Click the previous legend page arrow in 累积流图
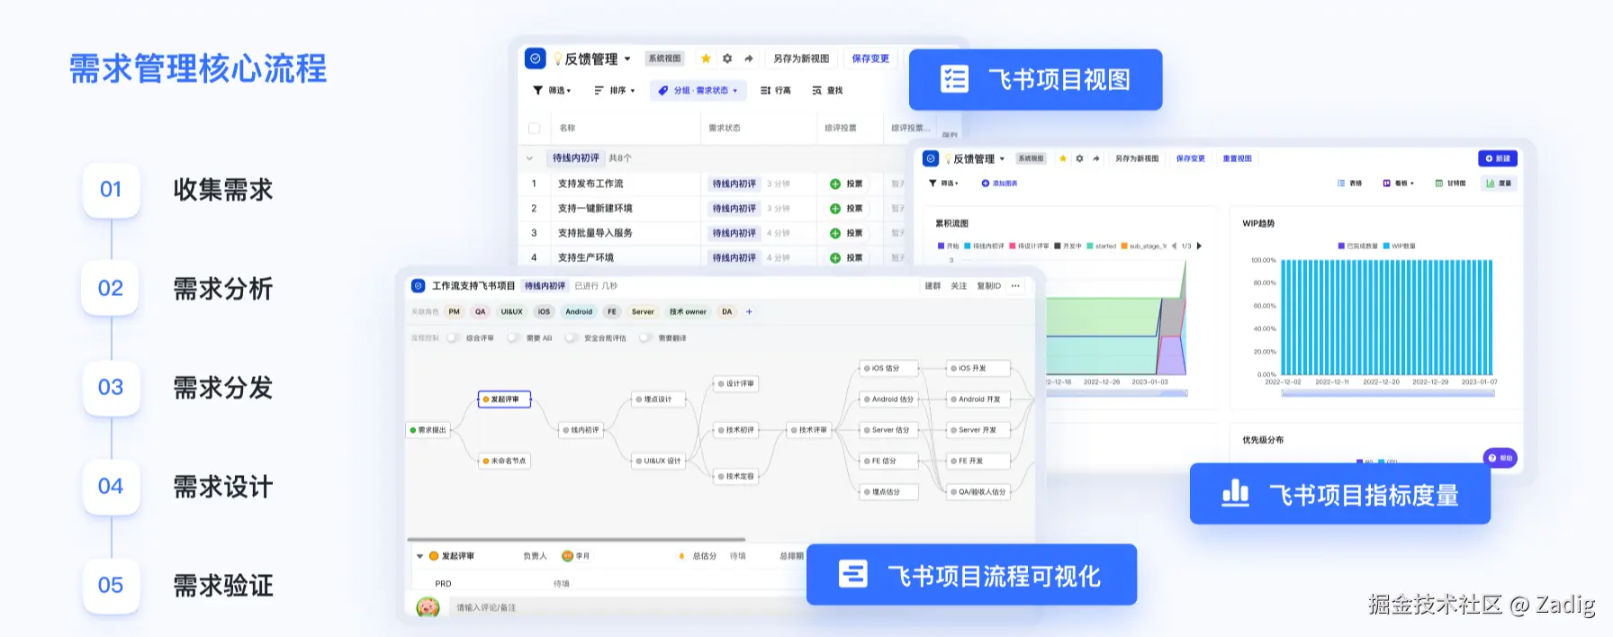The height and width of the screenshot is (637, 1613). [1174, 246]
